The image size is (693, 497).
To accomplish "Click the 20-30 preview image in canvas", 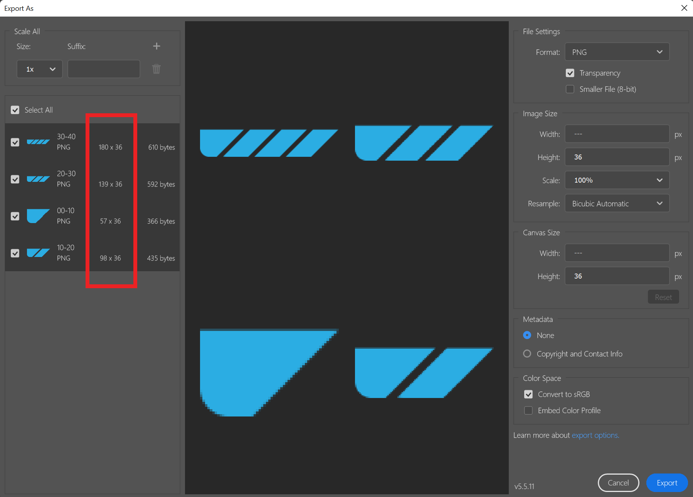I will (424, 143).
